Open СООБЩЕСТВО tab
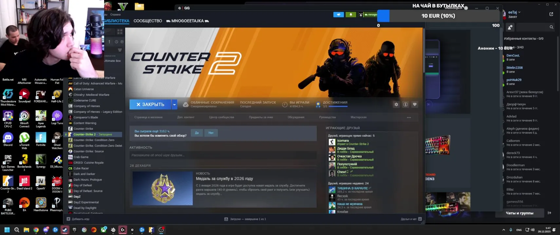Image resolution: width=560 pixels, height=235 pixels. tap(148, 21)
